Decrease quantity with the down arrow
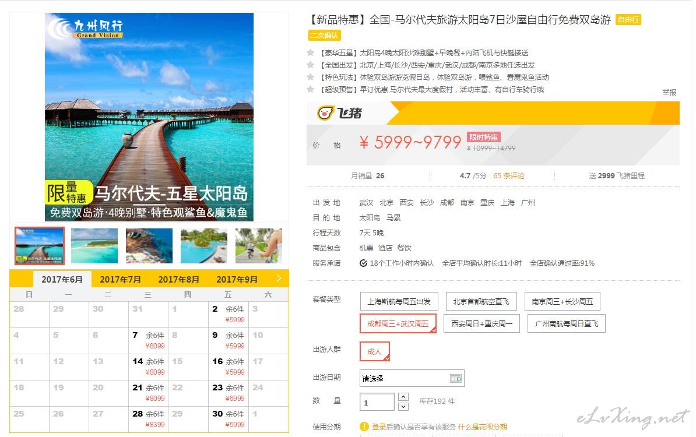 (403, 406)
